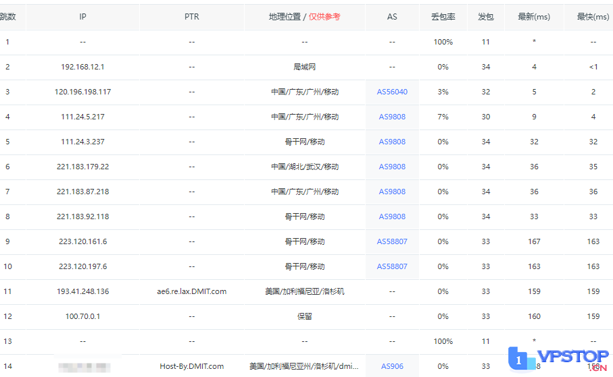Click the PTR ae6.re.lax.DMIT.com

[191, 291]
